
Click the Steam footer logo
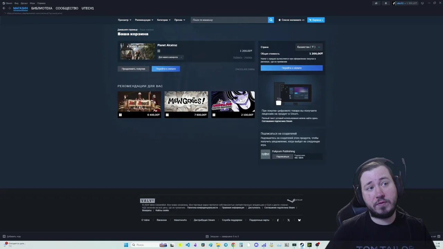pos(295,200)
